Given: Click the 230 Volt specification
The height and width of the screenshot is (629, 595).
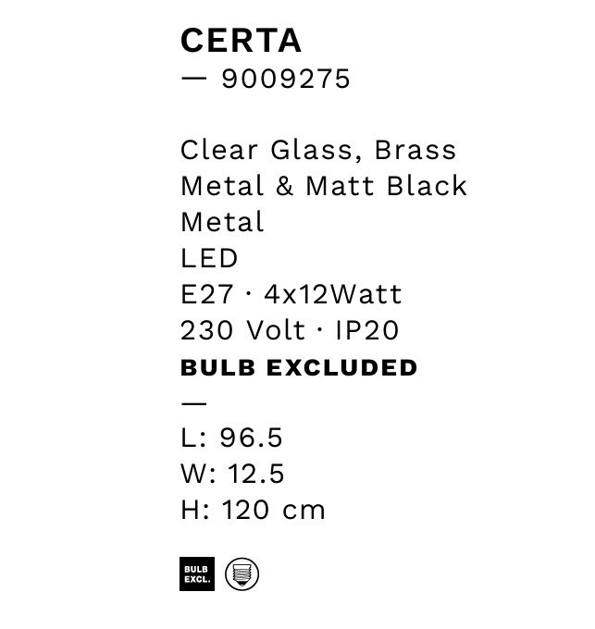Looking at the screenshot, I should [x=243, y=330].
